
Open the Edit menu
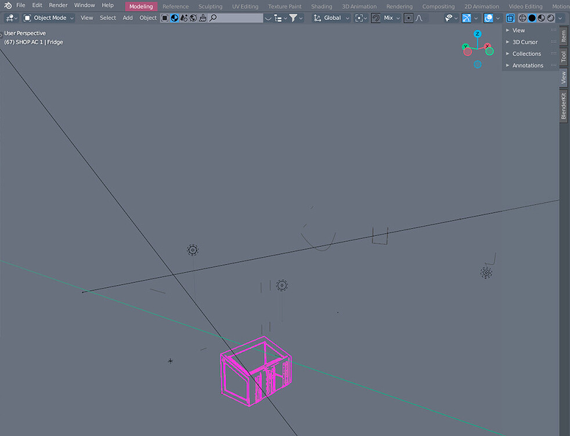click(x=37, y=5)
